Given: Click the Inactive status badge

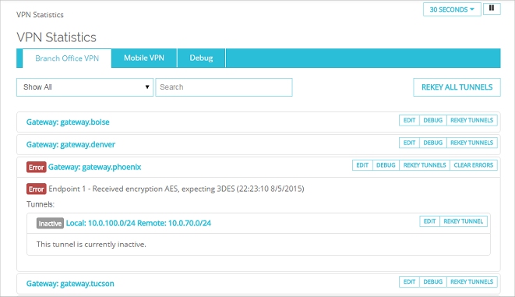Looking at the screenshot, I should (x=50, y=224).
